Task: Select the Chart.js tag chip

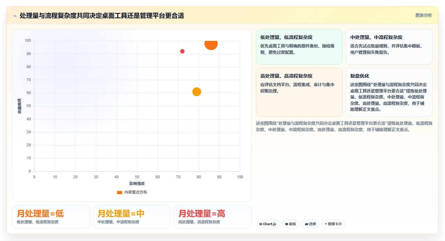Action: pos(267,224)
